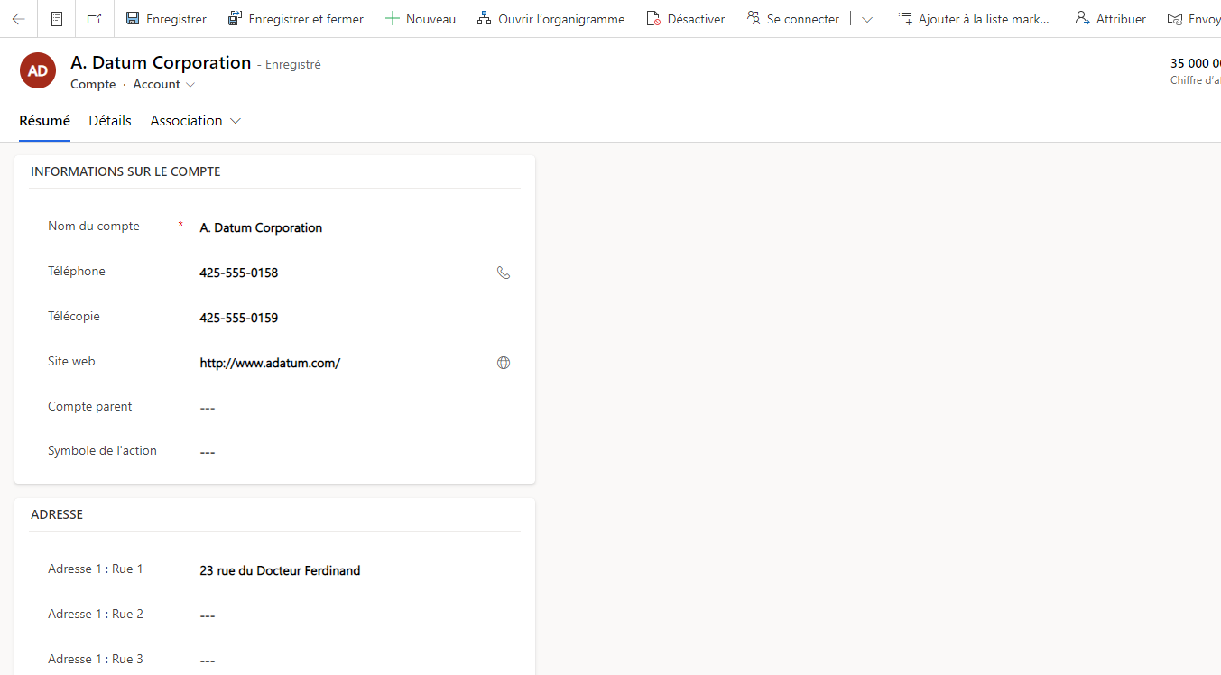Open record in new window icon

(94, 19)
